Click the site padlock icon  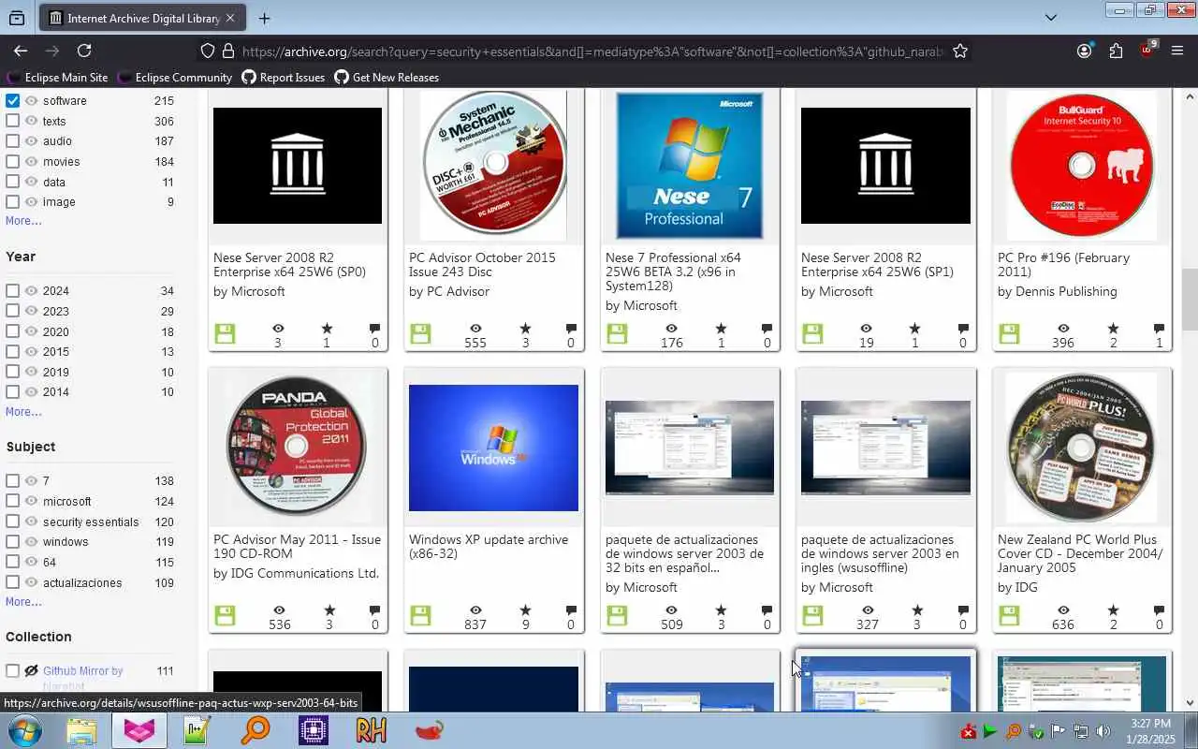[227, 51]
